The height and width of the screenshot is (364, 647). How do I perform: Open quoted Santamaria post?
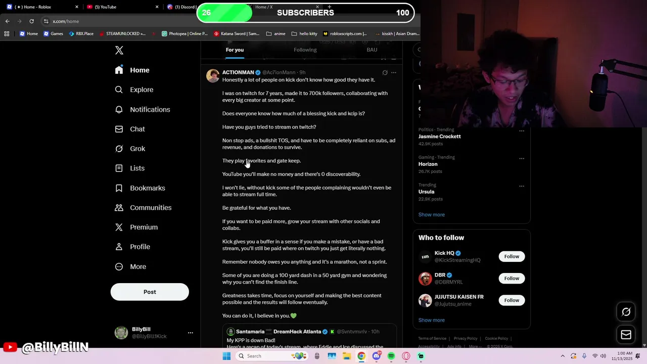(x=309, y=336)
